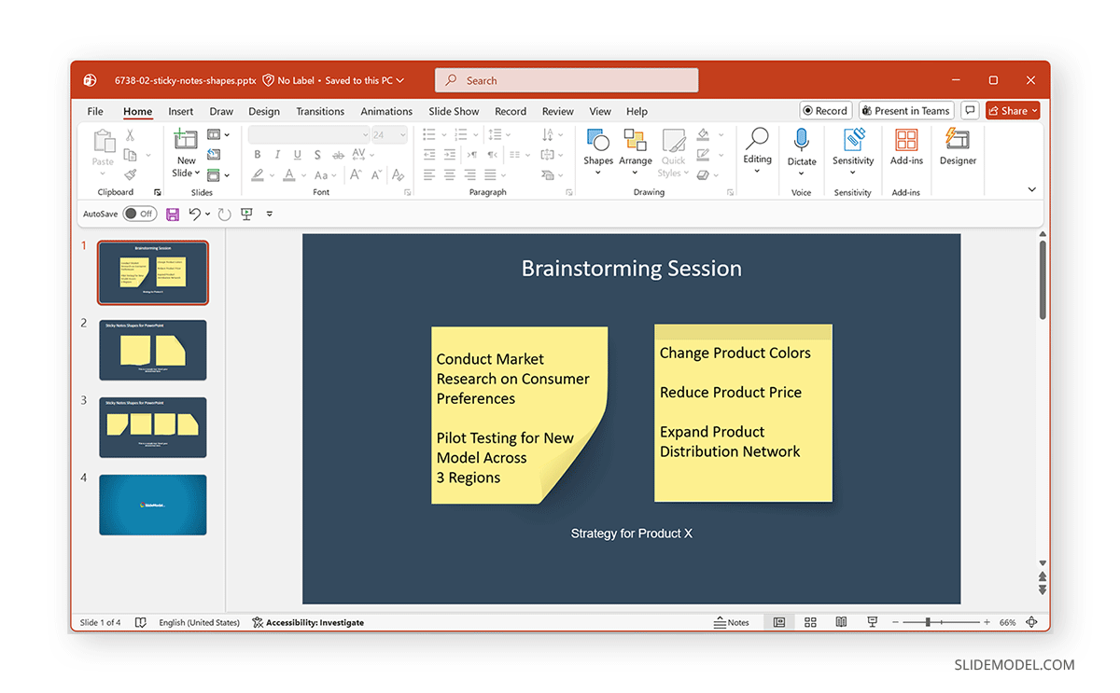Select the slide 3 thumbnail

pyautogui.click(x=152, y=427)
